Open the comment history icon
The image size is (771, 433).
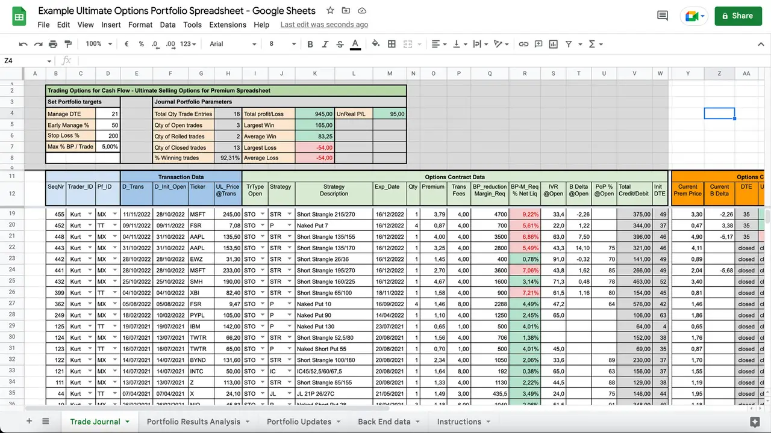(x=663, y=16)
